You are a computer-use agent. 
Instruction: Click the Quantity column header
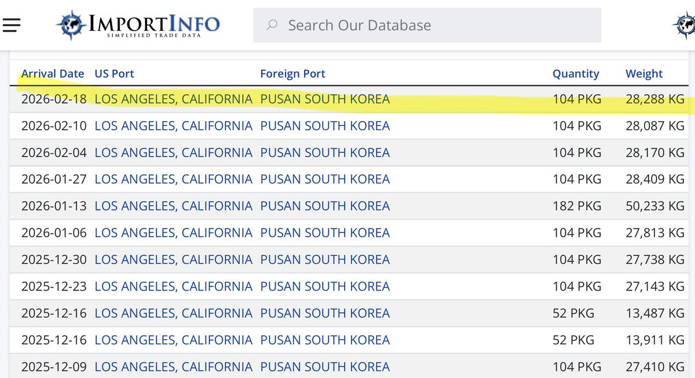576,74
